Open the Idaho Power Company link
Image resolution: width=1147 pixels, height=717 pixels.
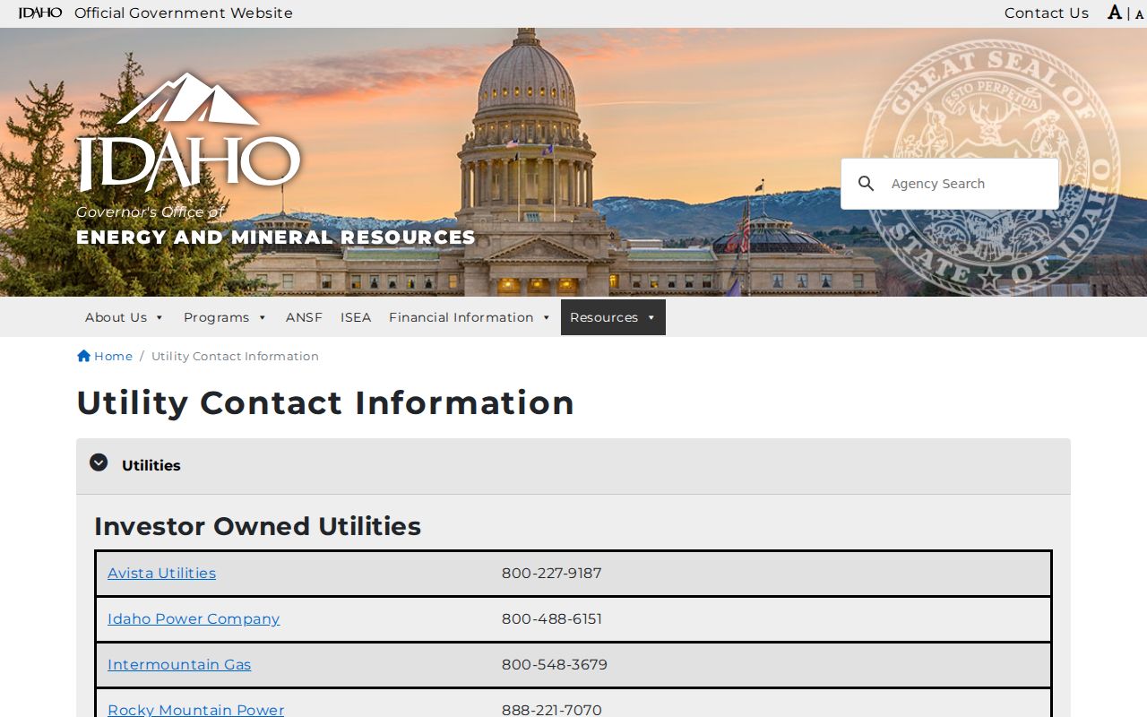tap(194, 619)
